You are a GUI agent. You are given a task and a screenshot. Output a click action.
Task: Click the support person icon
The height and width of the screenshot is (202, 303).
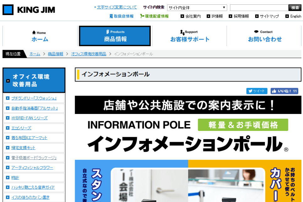point(182,32)
